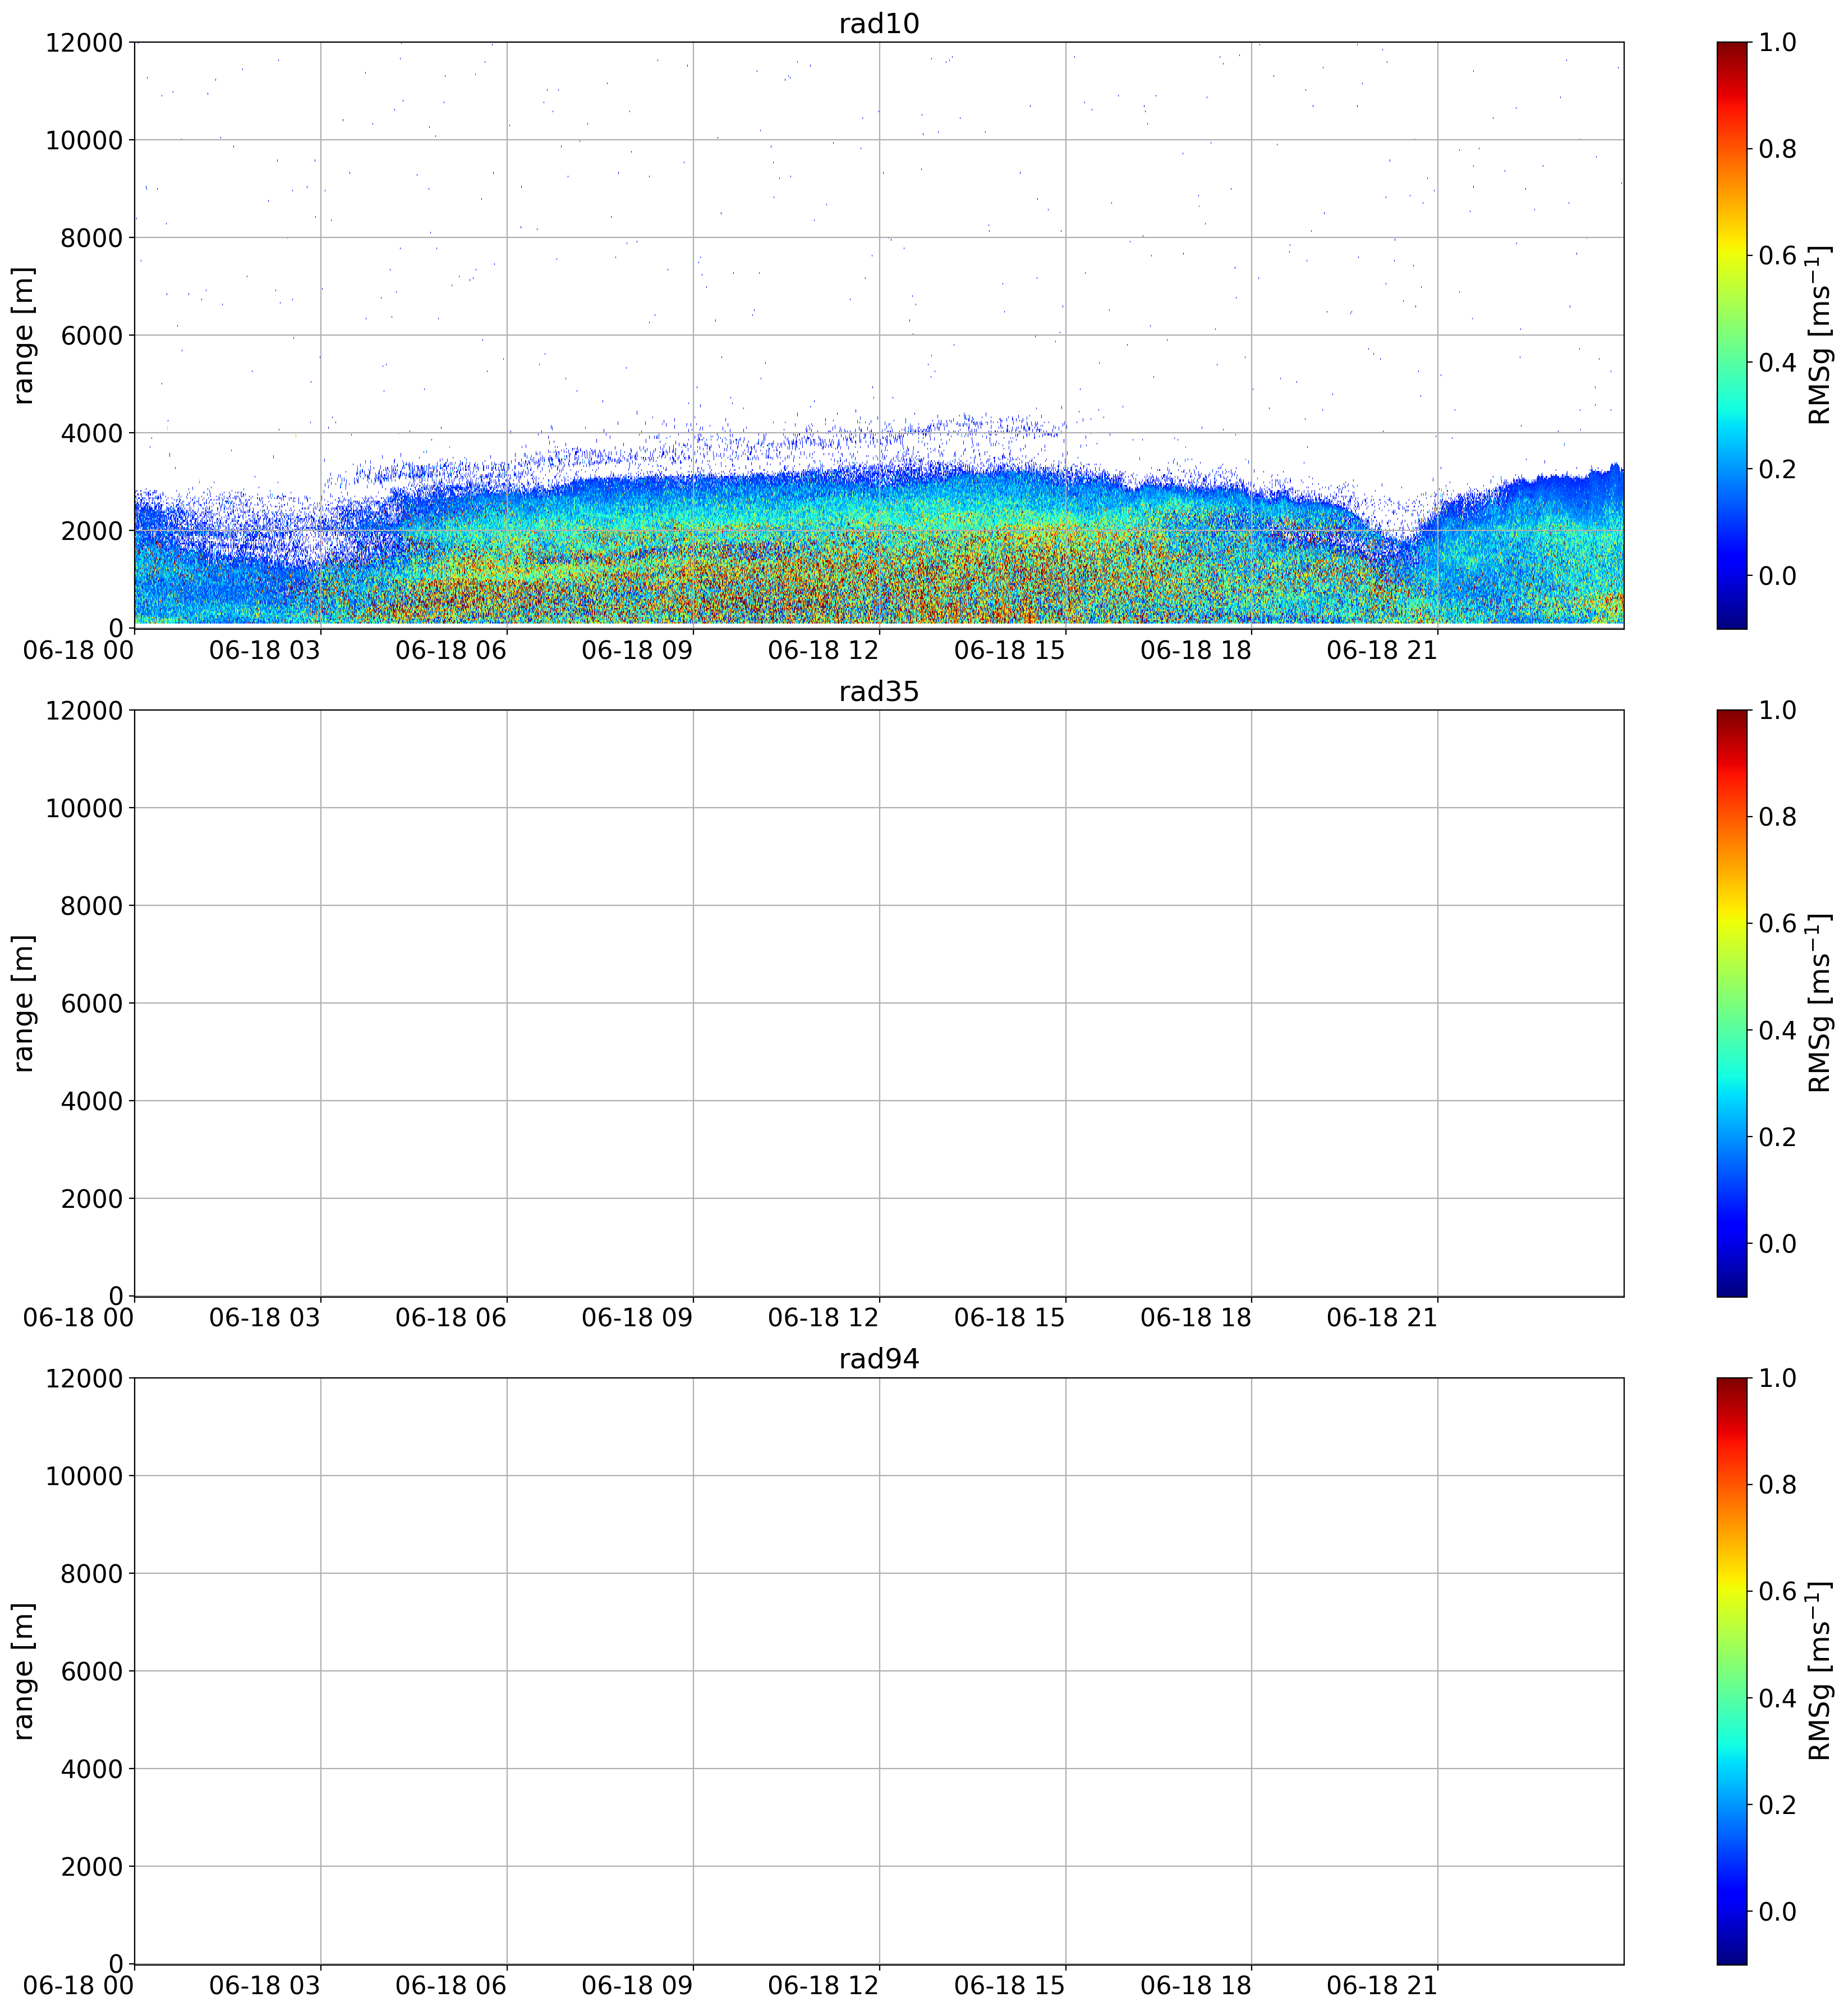Screen dimensions: 1848x2011
Task: Click the 0.8 tick on rad35 colorbar
Action: coord(1777,817)
